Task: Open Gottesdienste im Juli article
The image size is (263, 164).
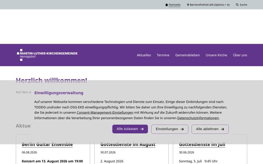Action: point(202,144)
